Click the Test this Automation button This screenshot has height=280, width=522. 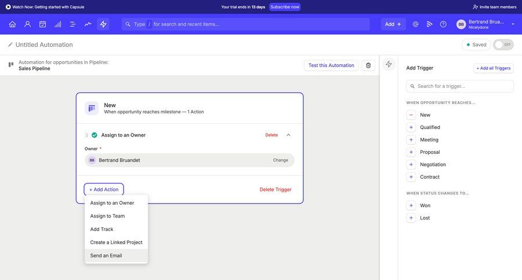click(331, 65)
